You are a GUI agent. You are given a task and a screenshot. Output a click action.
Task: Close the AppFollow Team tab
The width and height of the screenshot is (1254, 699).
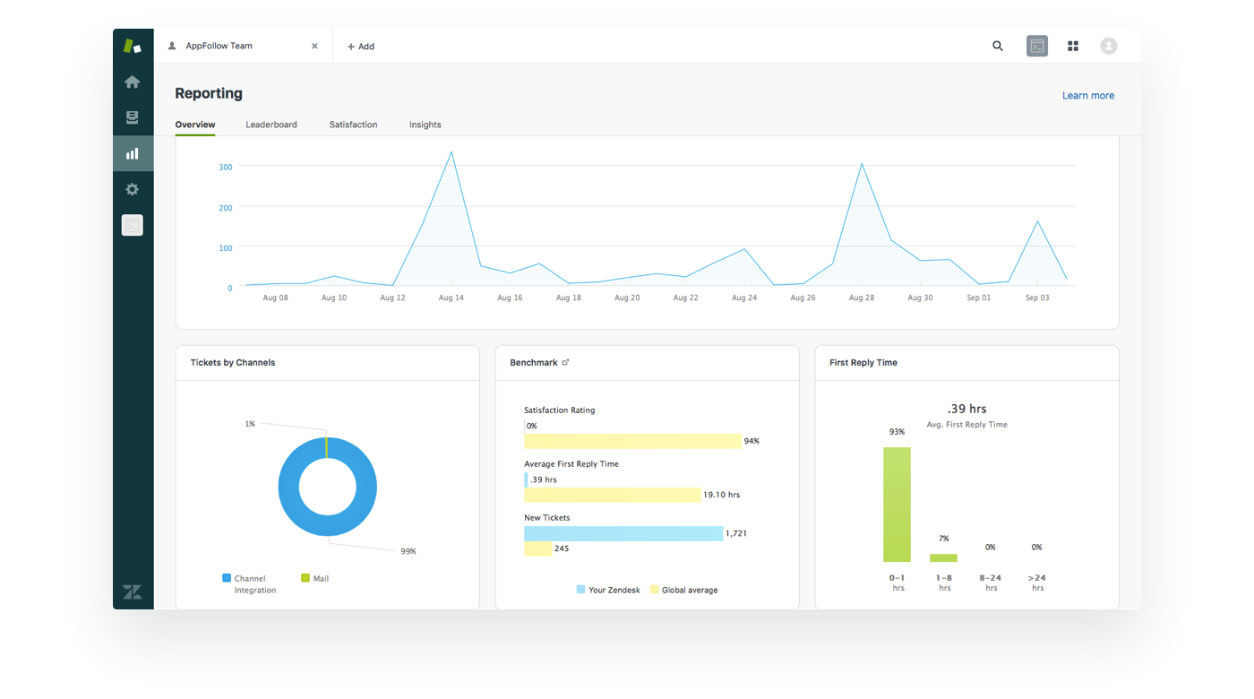tap(314, 47)
